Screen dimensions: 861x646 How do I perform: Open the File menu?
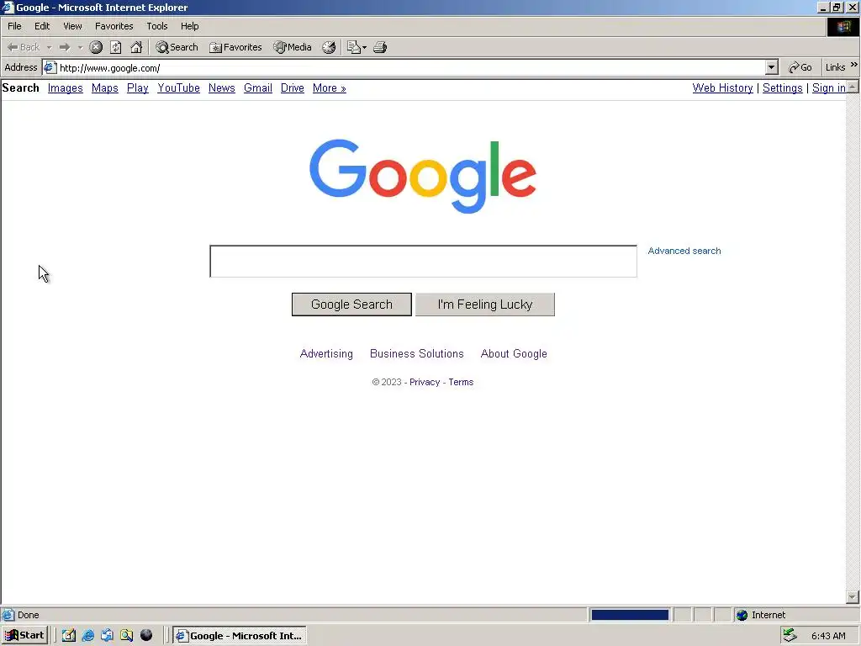point(14,26)
